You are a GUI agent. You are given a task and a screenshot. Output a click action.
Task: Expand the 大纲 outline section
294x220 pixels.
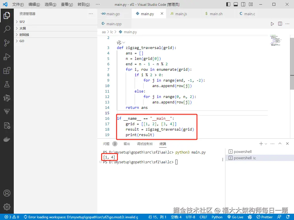click(55, 28)
